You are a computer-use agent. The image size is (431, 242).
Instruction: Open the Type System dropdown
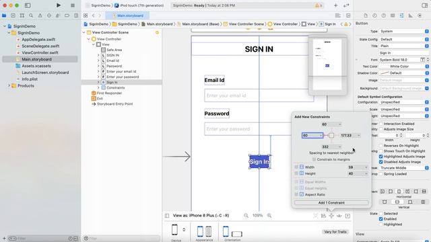click(404, 32)
